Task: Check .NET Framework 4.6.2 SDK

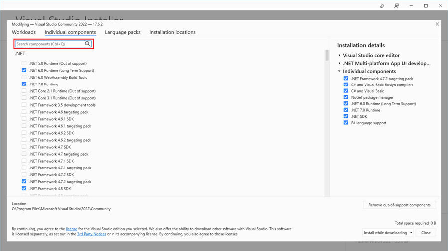Action: pos(24,133)
